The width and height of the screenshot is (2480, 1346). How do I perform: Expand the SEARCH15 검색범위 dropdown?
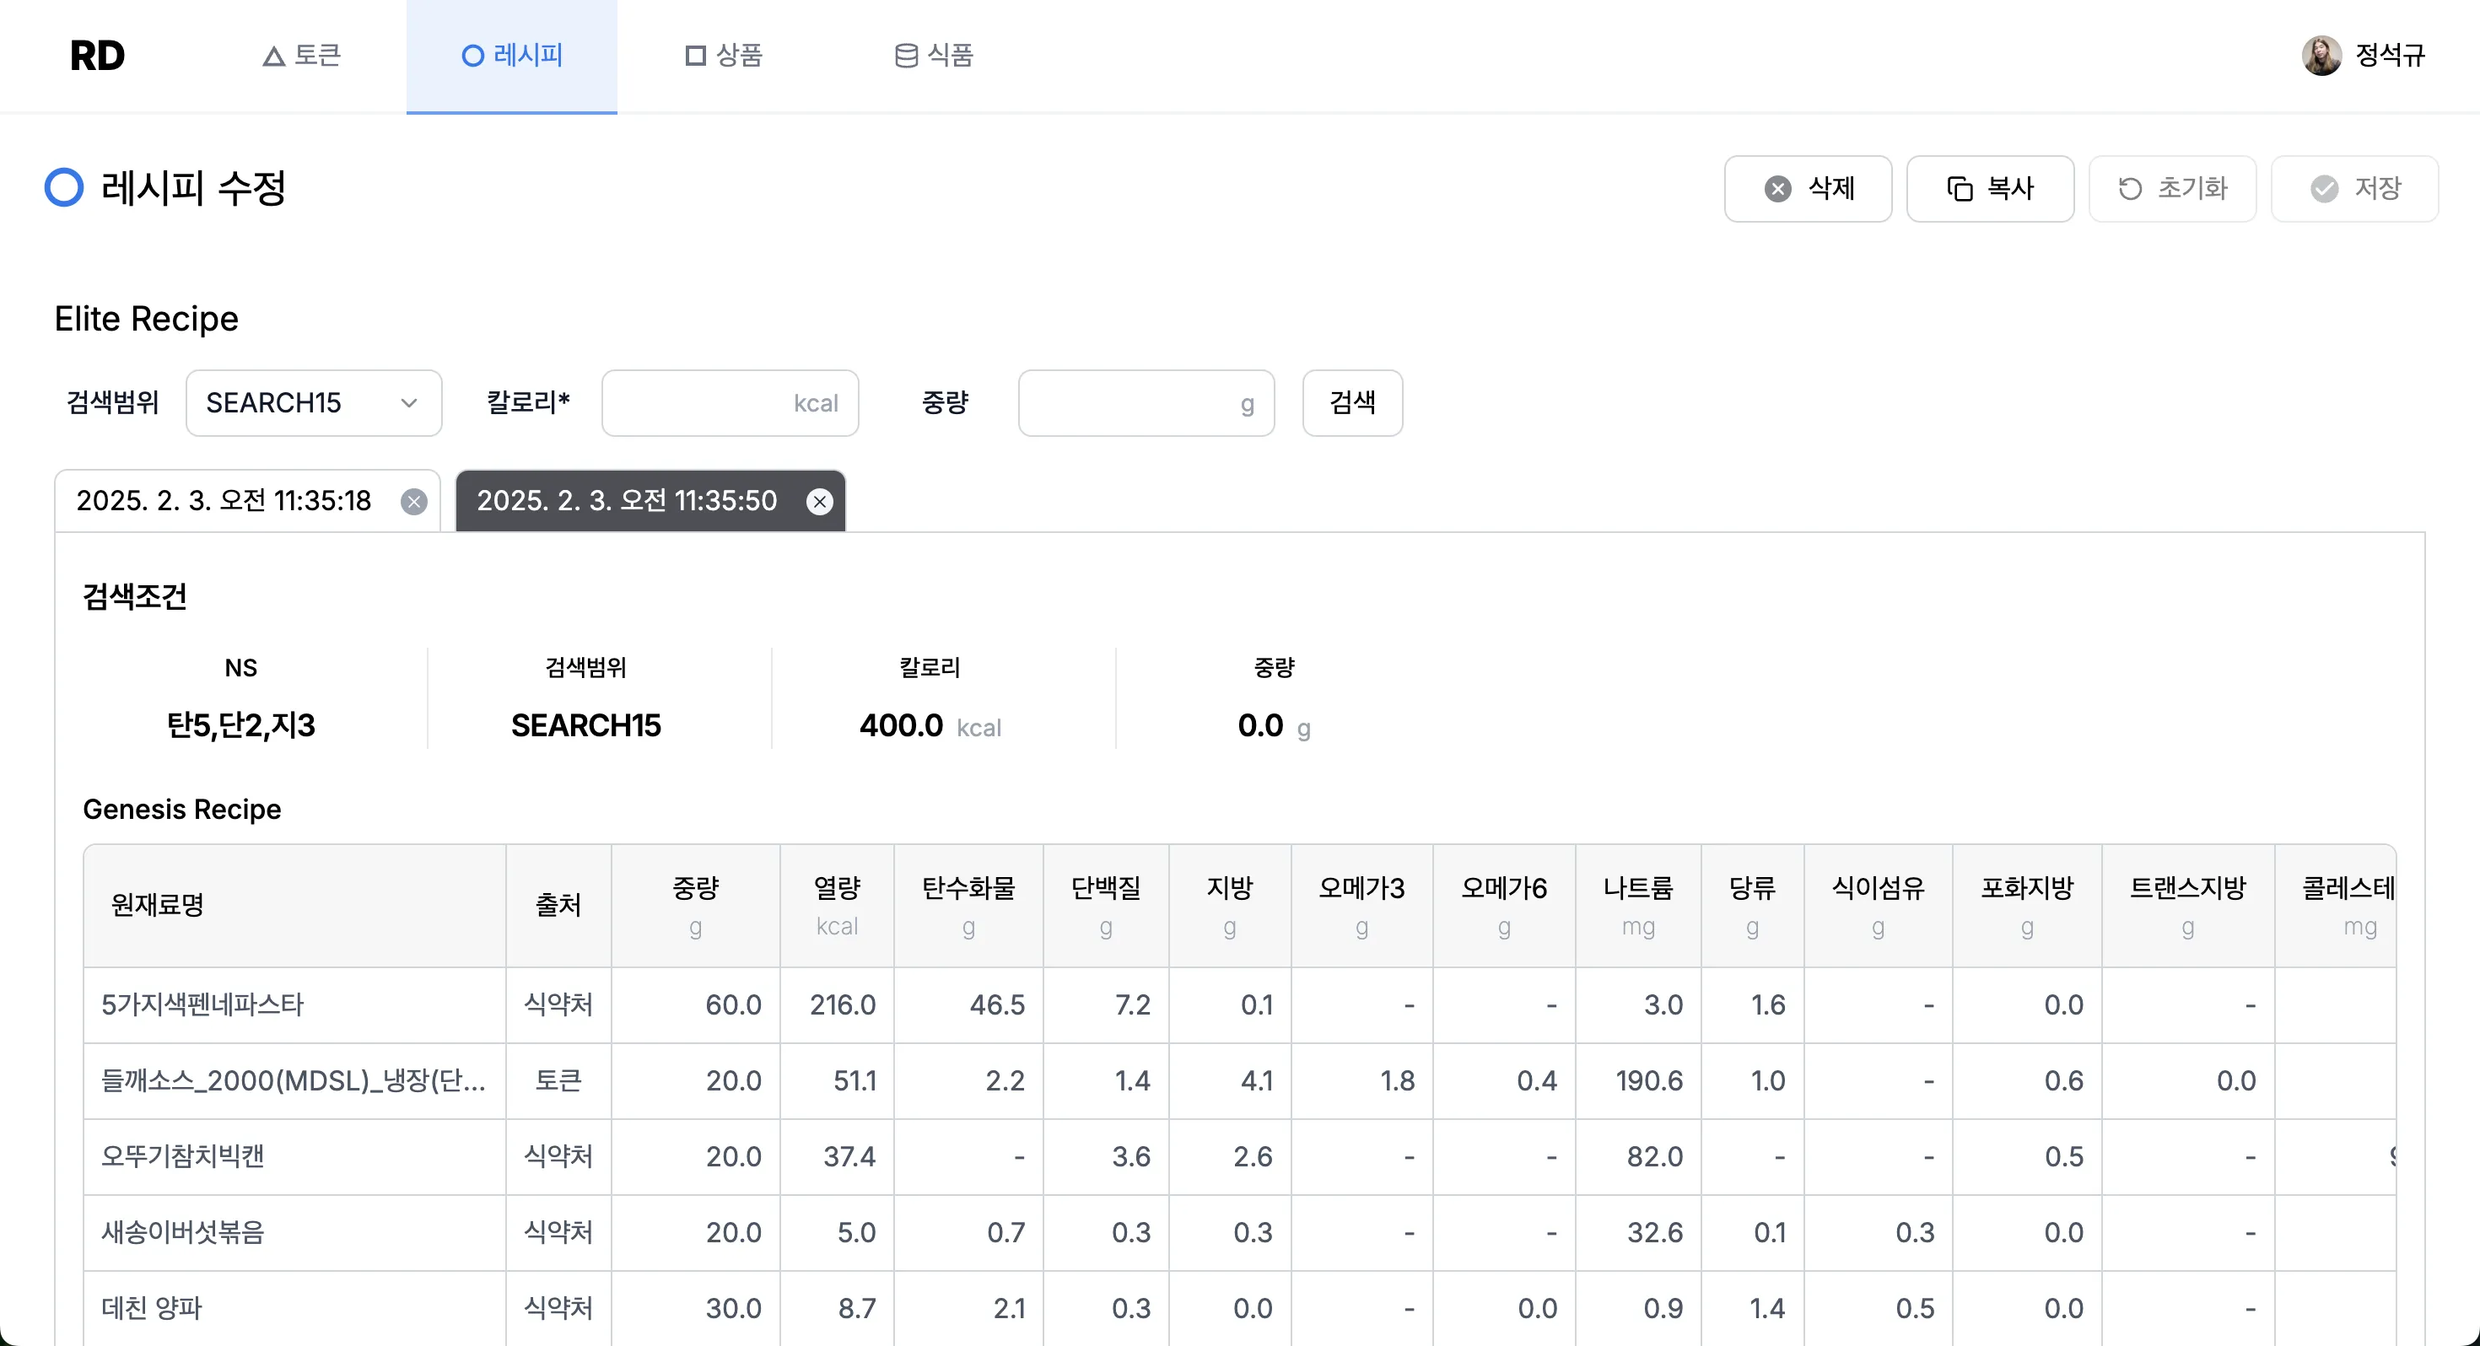tap(313, 403)
